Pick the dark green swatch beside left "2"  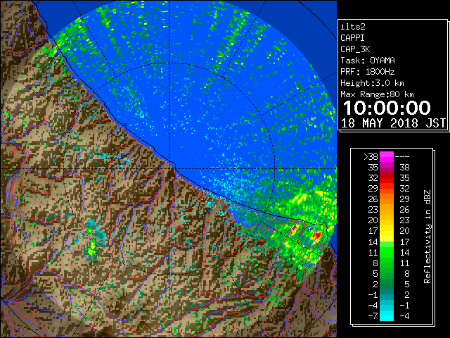[387, 284]
